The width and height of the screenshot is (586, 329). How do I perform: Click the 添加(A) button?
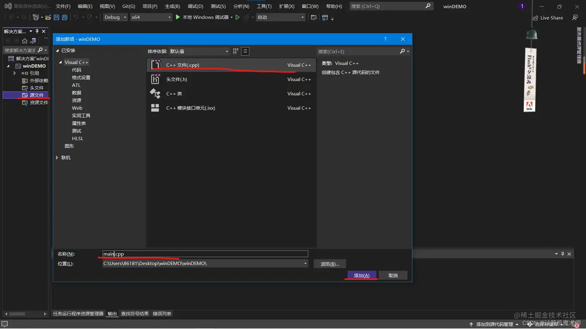(x=362, y=275)
